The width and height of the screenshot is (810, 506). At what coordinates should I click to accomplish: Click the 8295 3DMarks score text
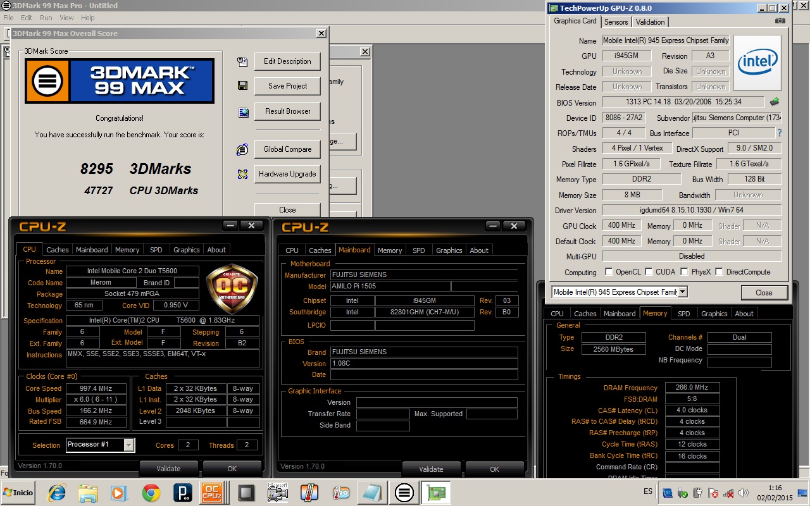(x=135, y=169)
